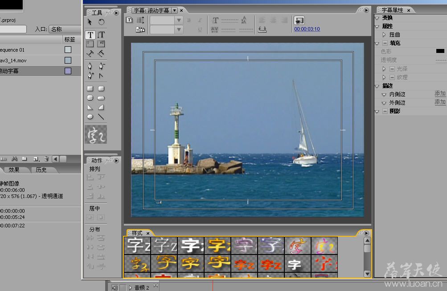The width and height of the screenshot is (447, 291).
Task: Open the Tab Stops ruler icon
Action: pyautogui.click(x=262, y=29)
